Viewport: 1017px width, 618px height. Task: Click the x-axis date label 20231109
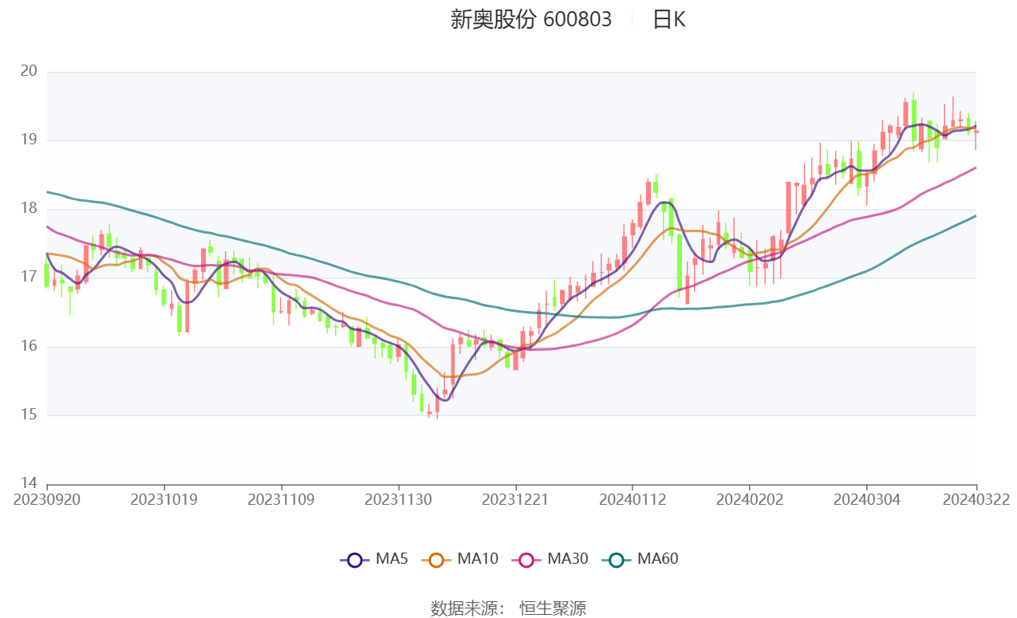282,500
